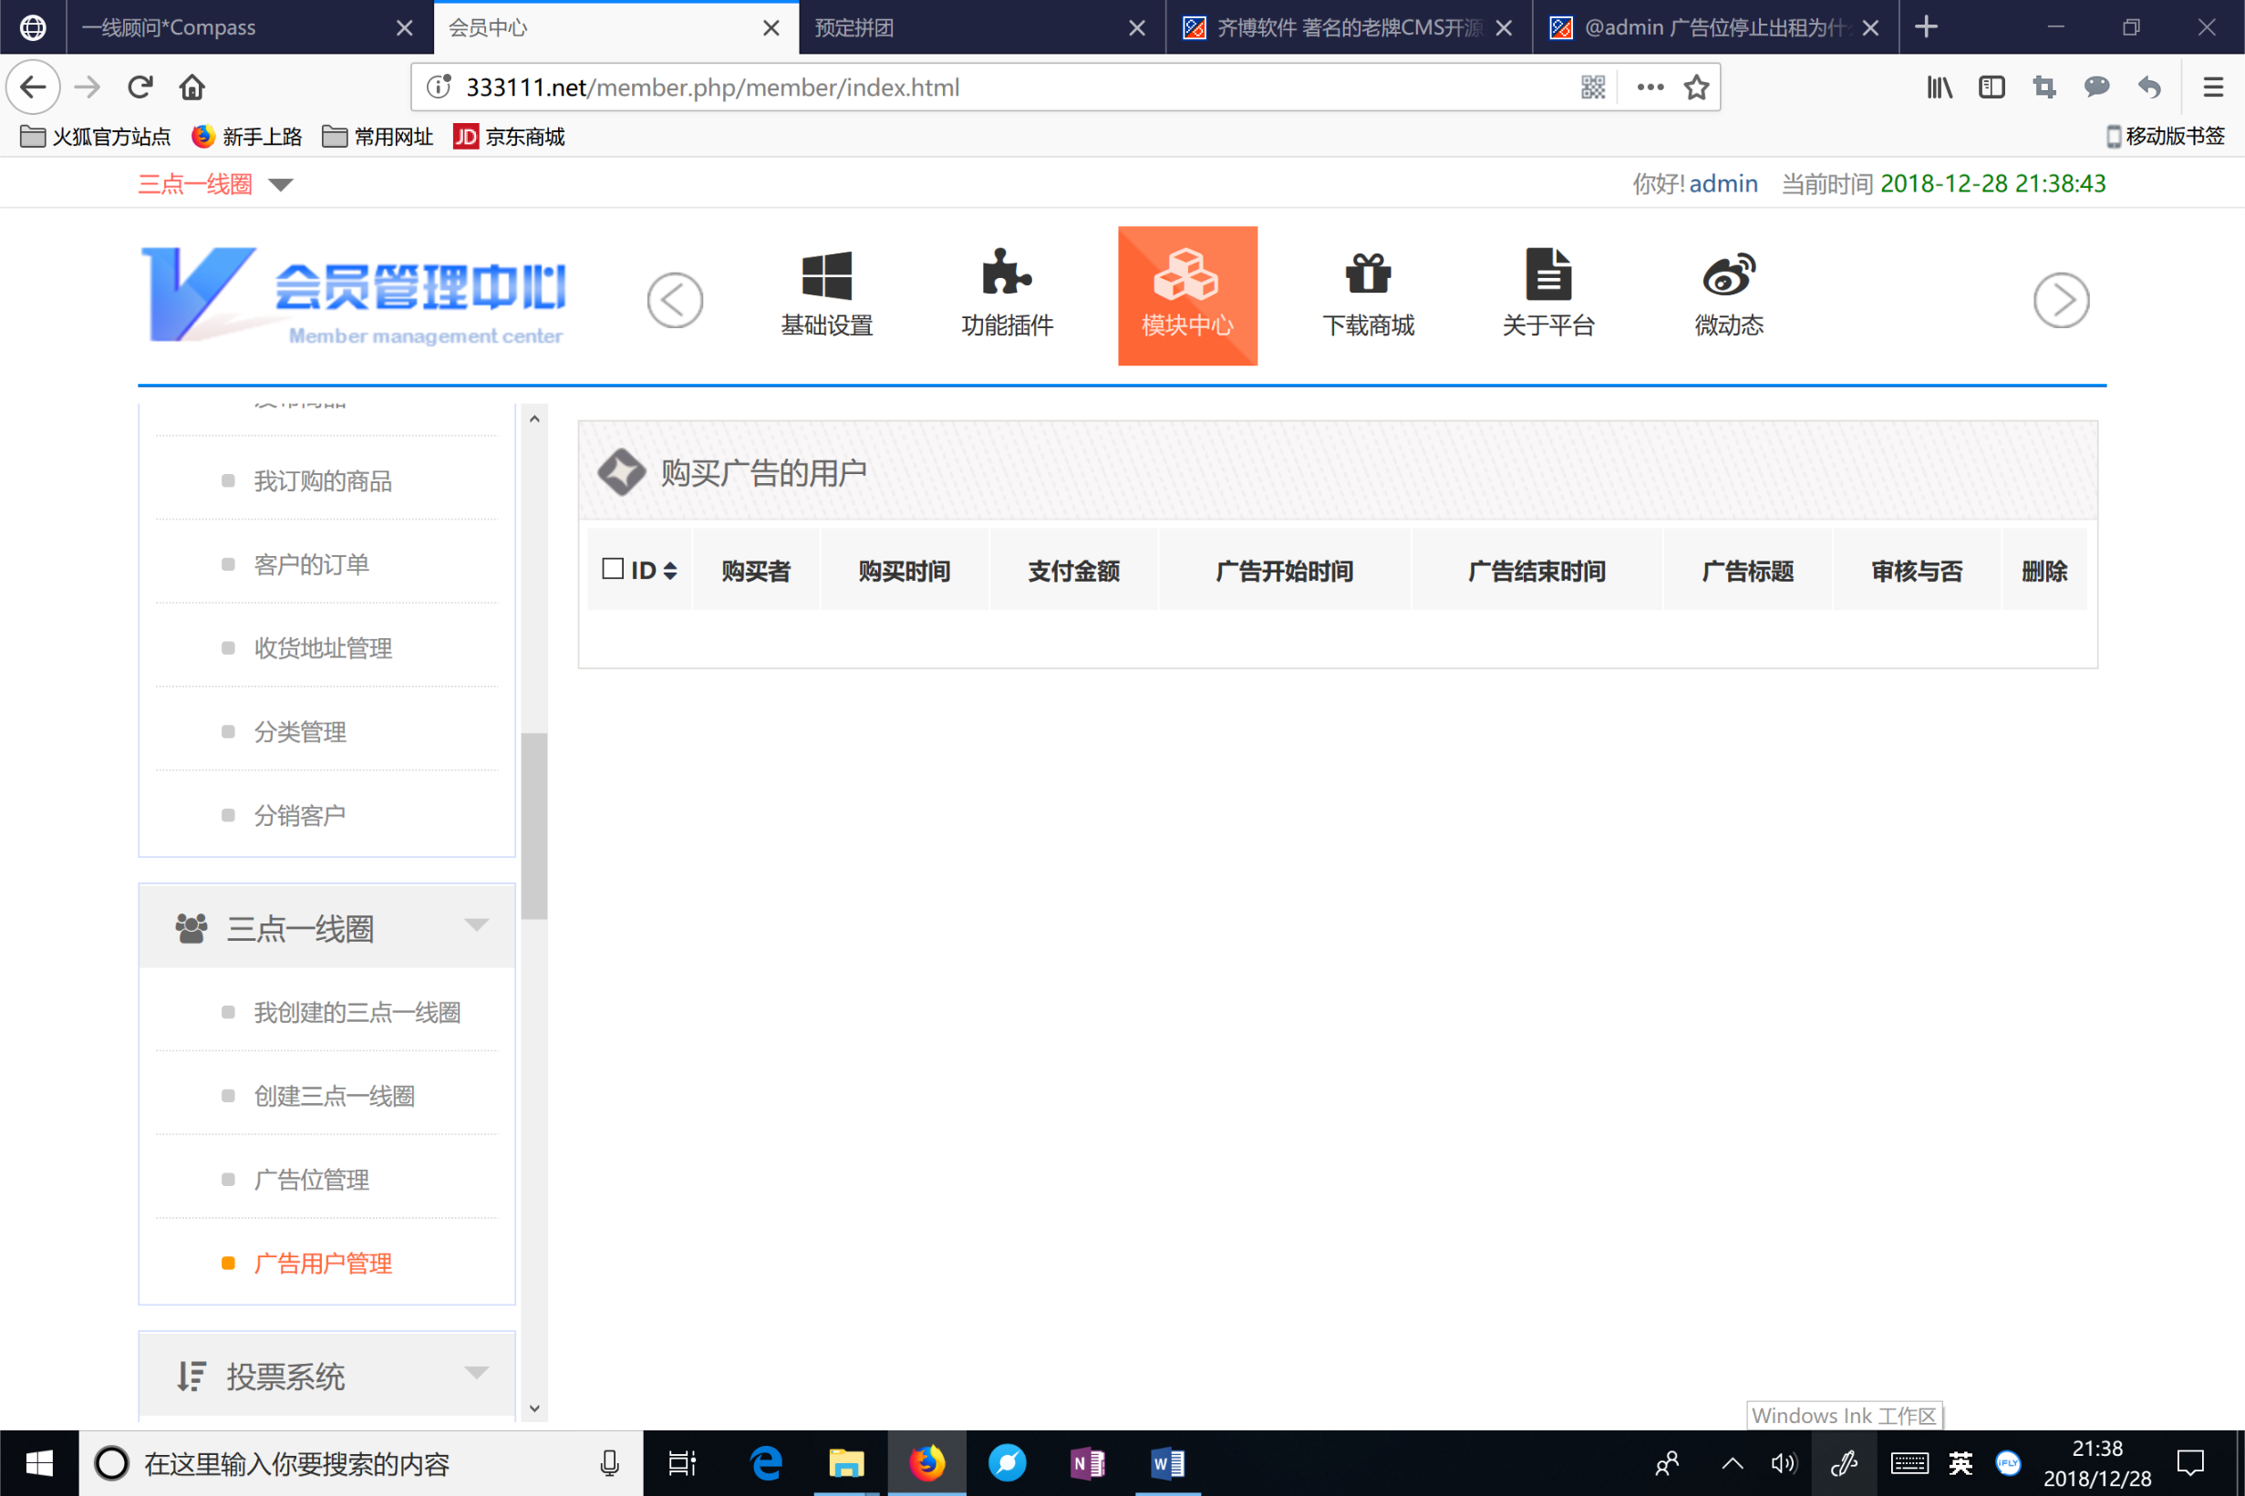Open the 广告位管理 sidebar link

click(x=311, y=1180)
